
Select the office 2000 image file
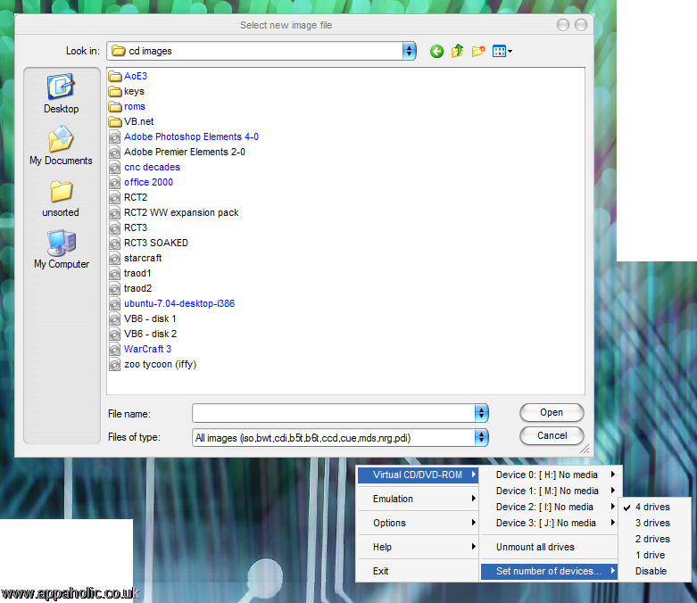coord(141,182)
